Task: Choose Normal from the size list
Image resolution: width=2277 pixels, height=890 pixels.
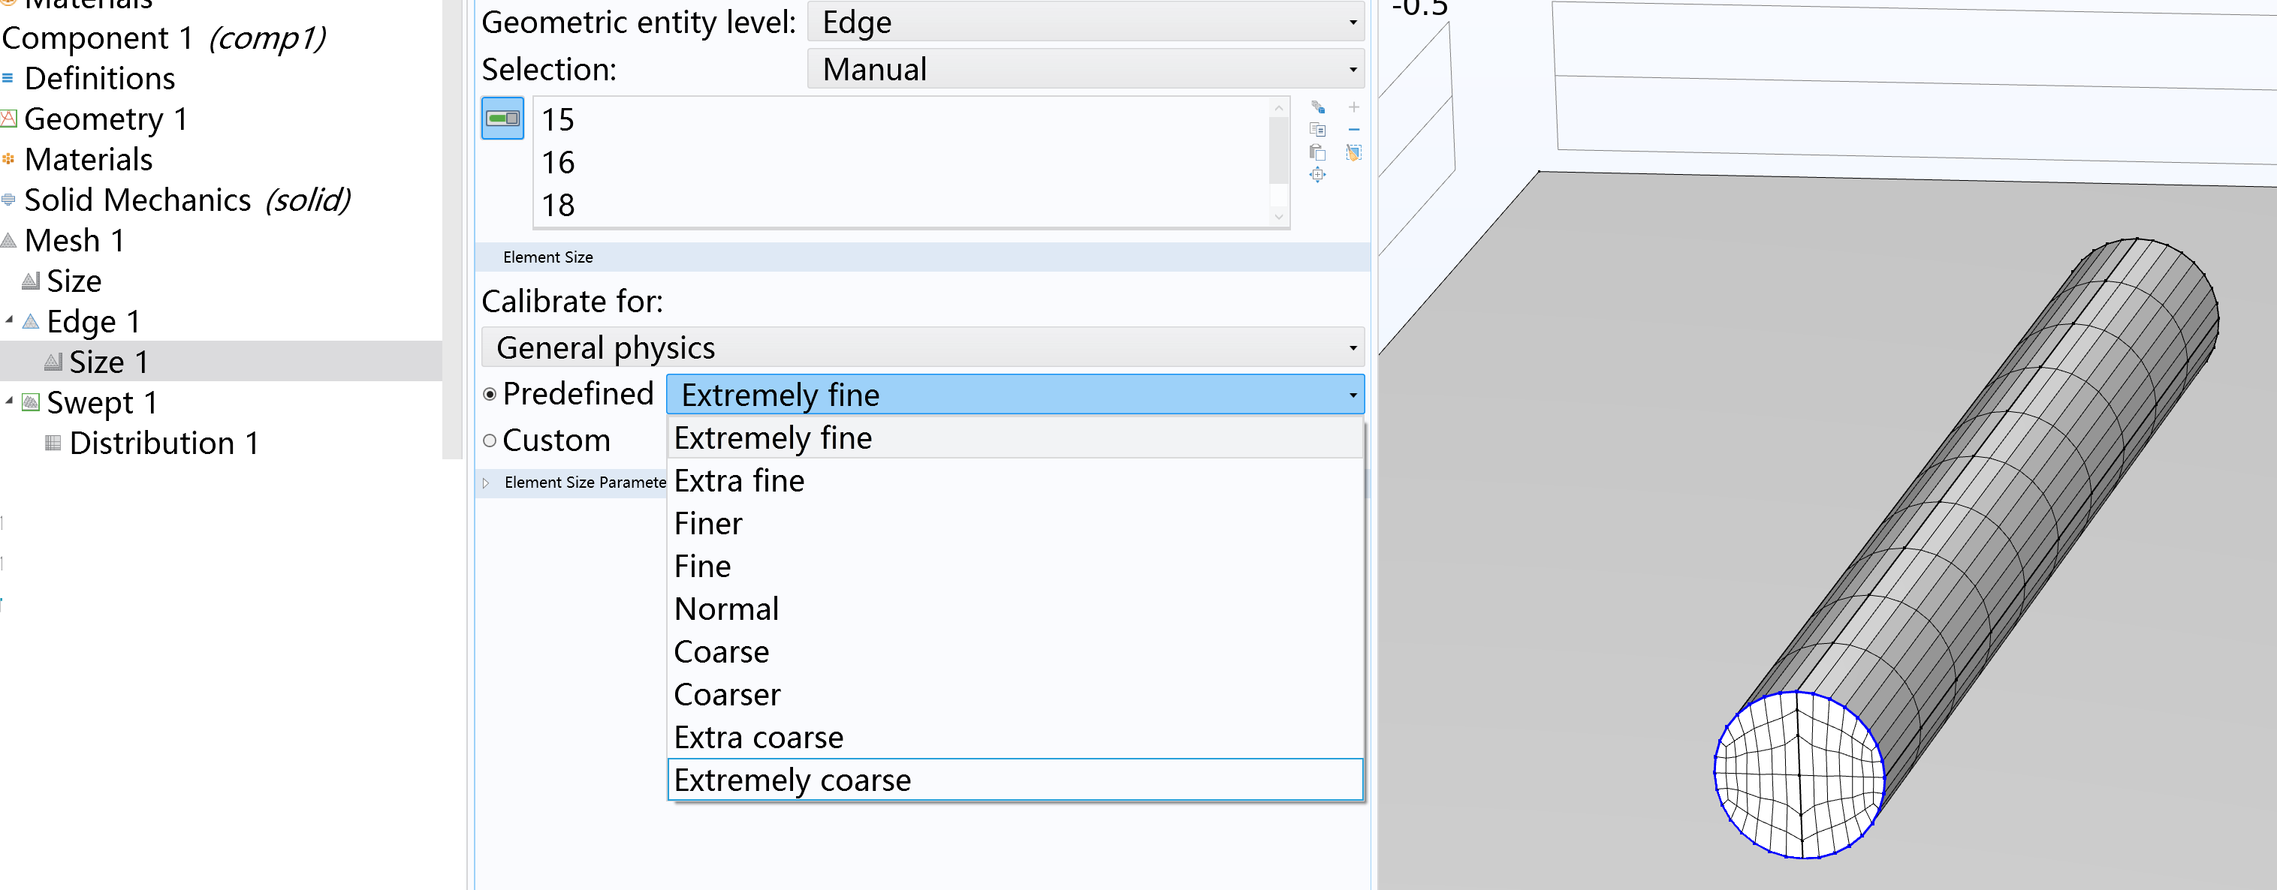Action: tap(725, 609)
